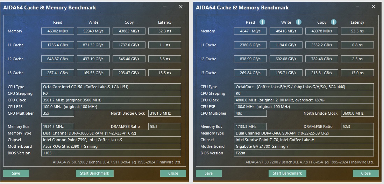
Task: Select L1 Cache copy 2332.2 GB/s
Action: pyautogui.click(x=321, y=45)
